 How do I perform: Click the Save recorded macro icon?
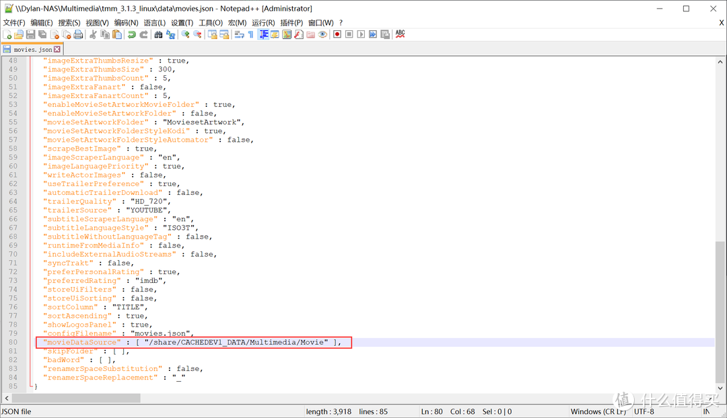[x=385, y=35]
